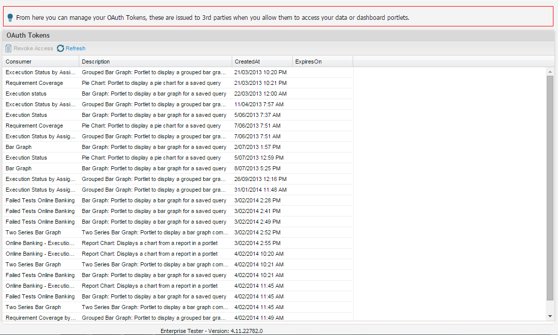Click the Revoke Access button label
The image size is (558, 335).
point(33,48)
